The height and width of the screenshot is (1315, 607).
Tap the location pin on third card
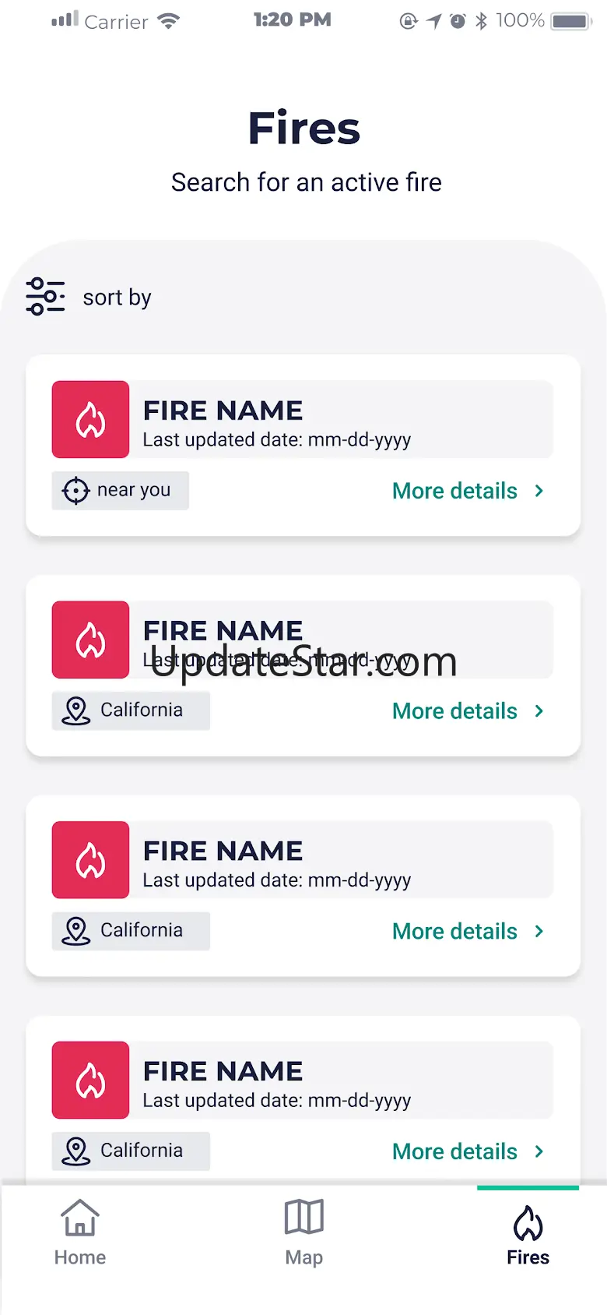point(75,931)
